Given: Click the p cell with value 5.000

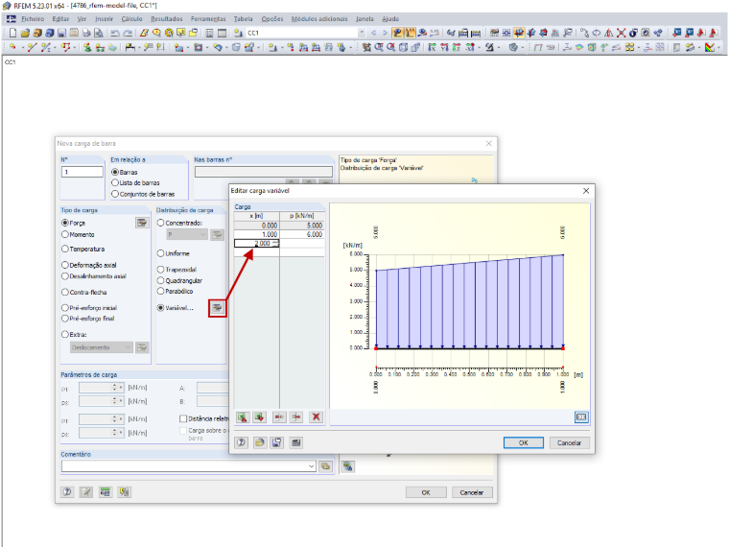Looking at the screenshot, I should point(302,226).
